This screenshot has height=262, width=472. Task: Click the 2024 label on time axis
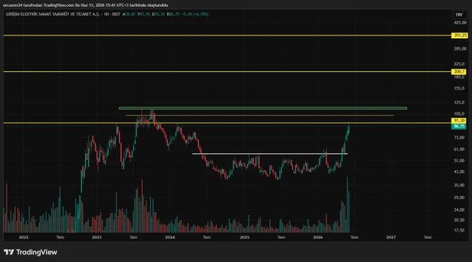tap(170, 237)
